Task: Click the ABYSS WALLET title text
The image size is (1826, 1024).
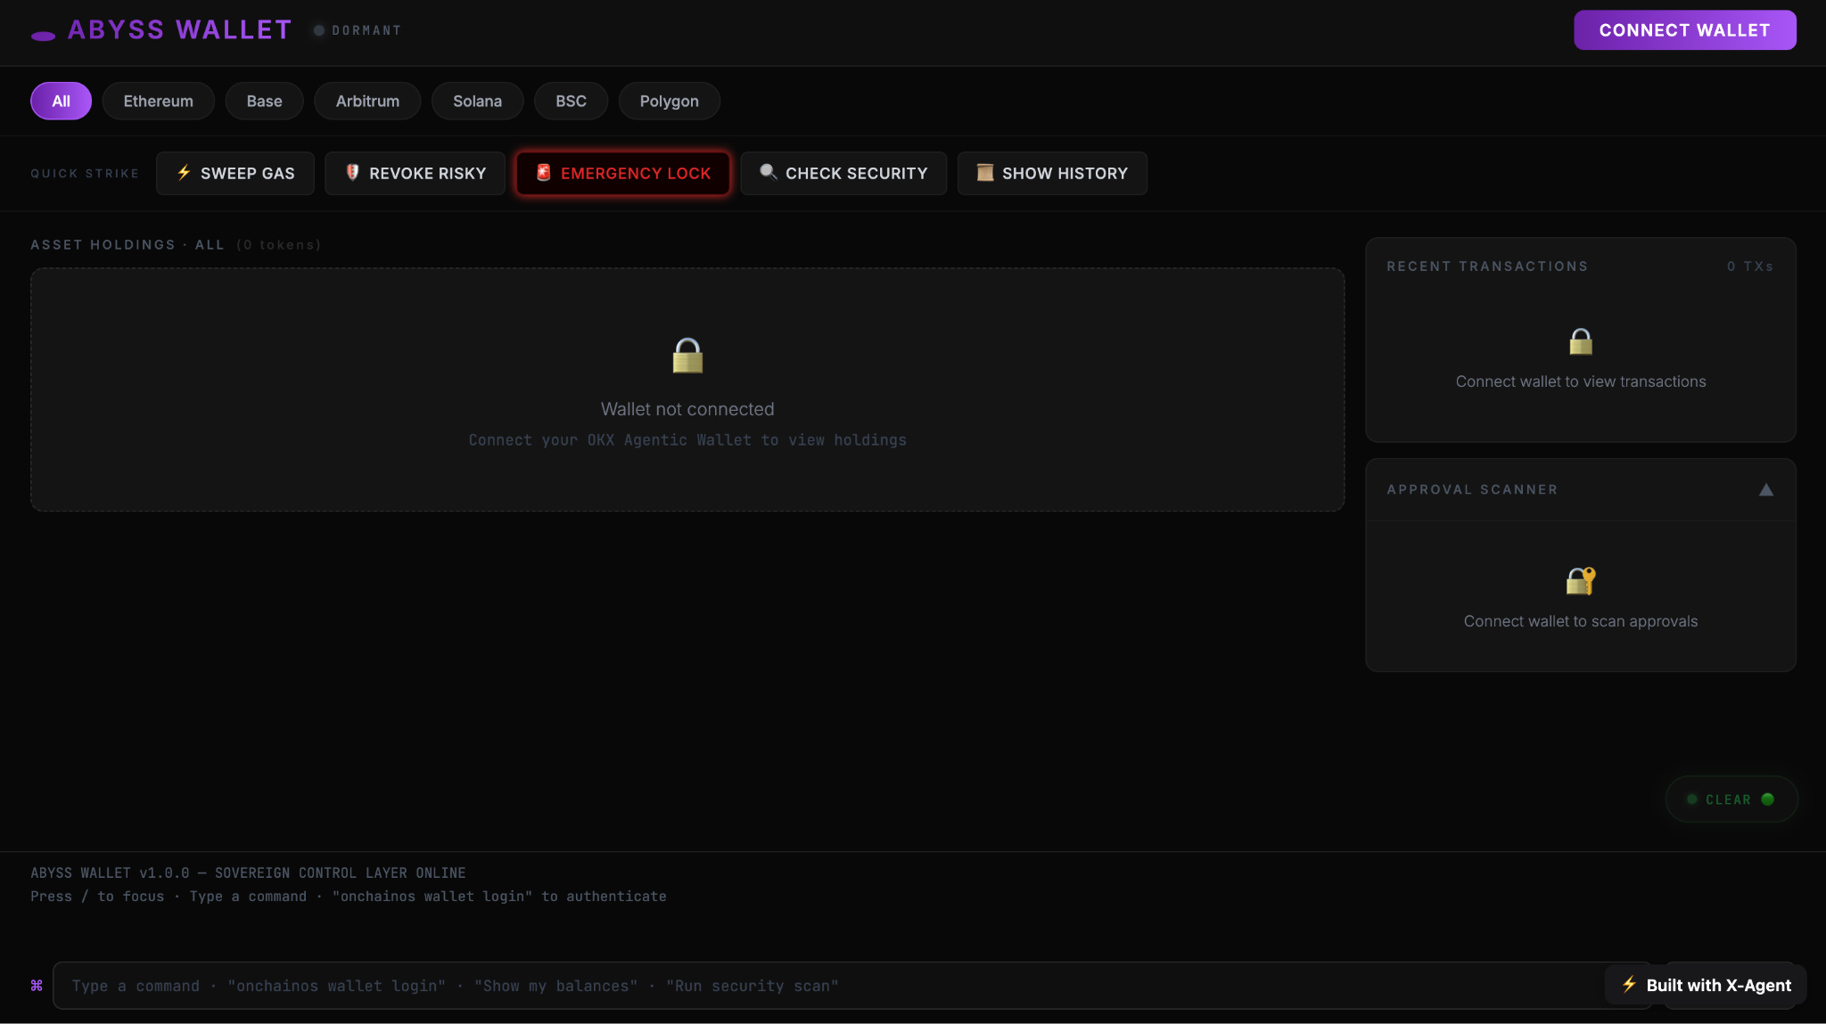Action: tap(179, 29)
